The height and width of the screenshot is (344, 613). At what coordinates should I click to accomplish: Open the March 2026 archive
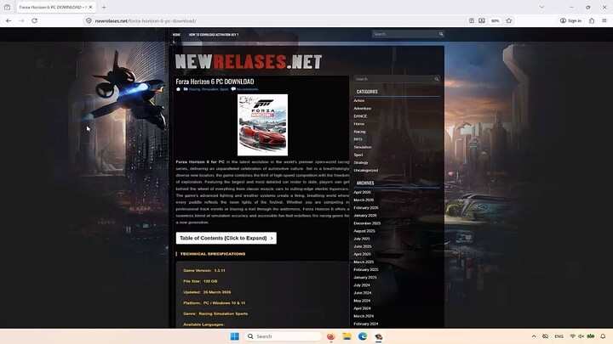pyautogui.click(x=364, y=200)
